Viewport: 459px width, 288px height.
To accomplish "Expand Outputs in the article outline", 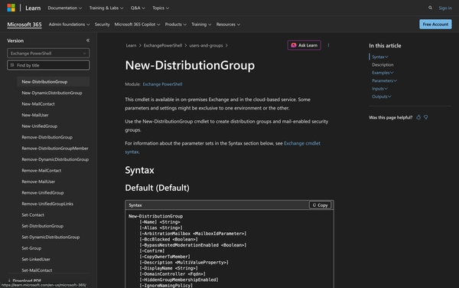I will [x=382, y=97].
